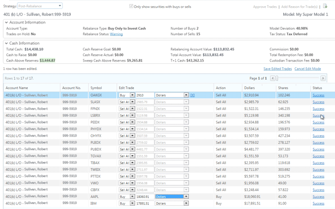Click the page slider handle
This screenshot has height=209, width=335.
coord(277,78)
